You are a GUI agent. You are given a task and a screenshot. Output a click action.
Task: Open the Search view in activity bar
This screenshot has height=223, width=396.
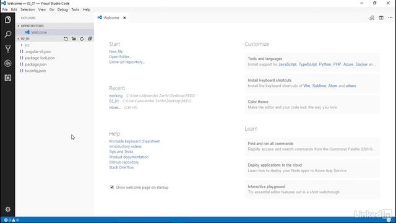coord(8,34)
